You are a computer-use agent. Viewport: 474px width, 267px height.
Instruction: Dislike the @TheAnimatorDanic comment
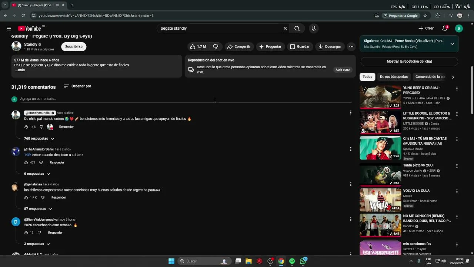point(41,162)
